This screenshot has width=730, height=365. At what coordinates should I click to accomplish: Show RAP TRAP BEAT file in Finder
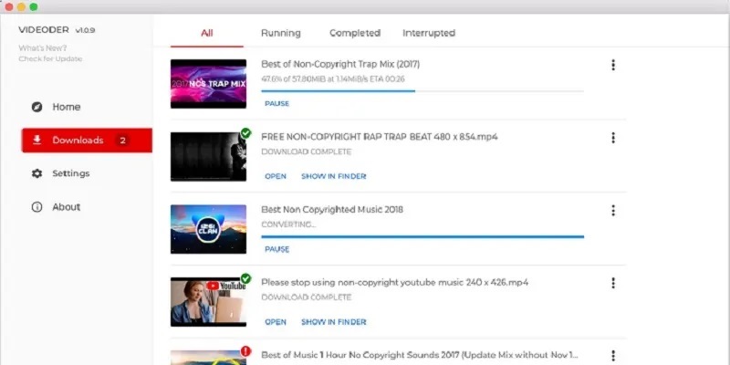click(x=334, y=176)
